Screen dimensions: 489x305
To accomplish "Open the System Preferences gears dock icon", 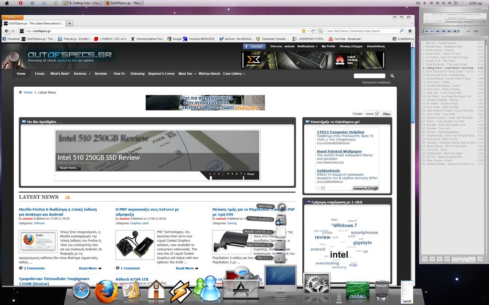I will [x=317, y=284].
